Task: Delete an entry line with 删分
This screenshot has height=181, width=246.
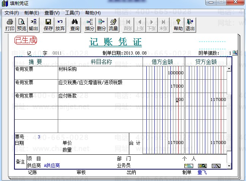Action: pos(102,25)
